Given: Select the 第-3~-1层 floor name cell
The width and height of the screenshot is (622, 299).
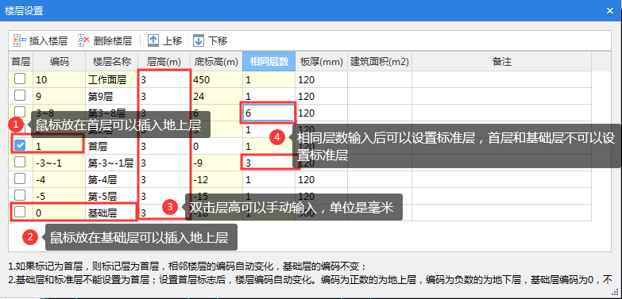Looking at the screenshot, I should tap(111, 163).
